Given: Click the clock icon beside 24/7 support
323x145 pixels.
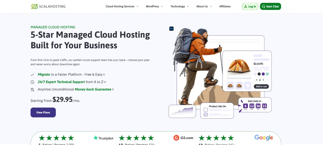Looking at the screenshot, I should tap(32, 82).
